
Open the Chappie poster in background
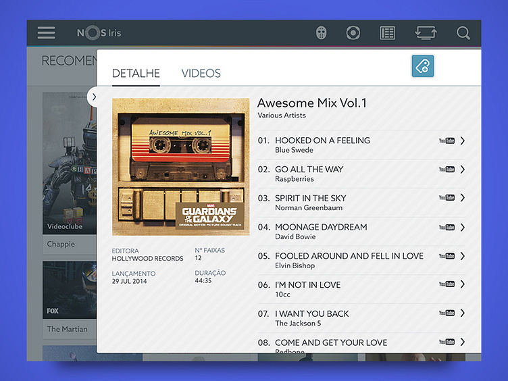pos(70,163)
